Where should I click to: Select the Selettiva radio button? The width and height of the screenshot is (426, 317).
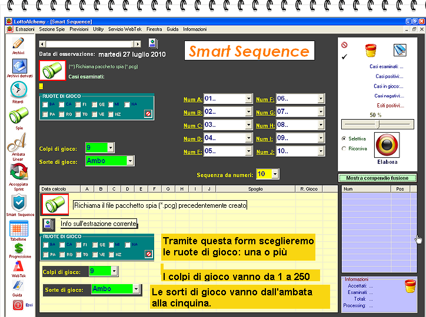344,139
